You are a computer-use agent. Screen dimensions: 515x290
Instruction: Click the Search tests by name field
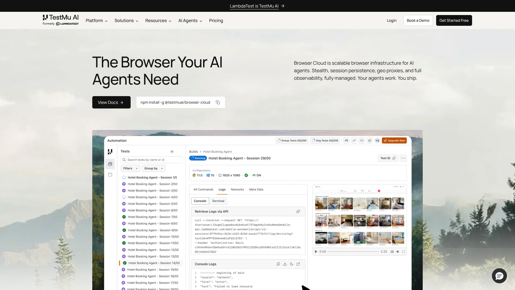click(x=152, y=160)
